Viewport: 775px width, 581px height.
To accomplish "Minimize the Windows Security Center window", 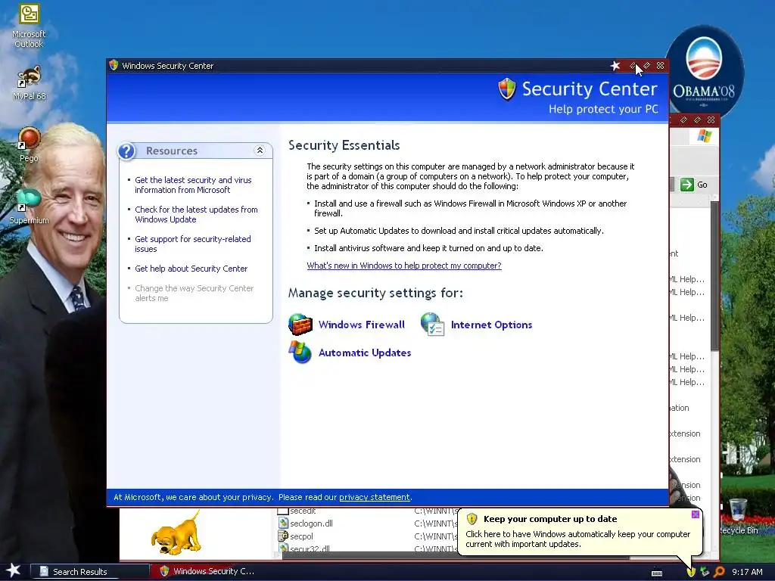I will tap(633, 65).
